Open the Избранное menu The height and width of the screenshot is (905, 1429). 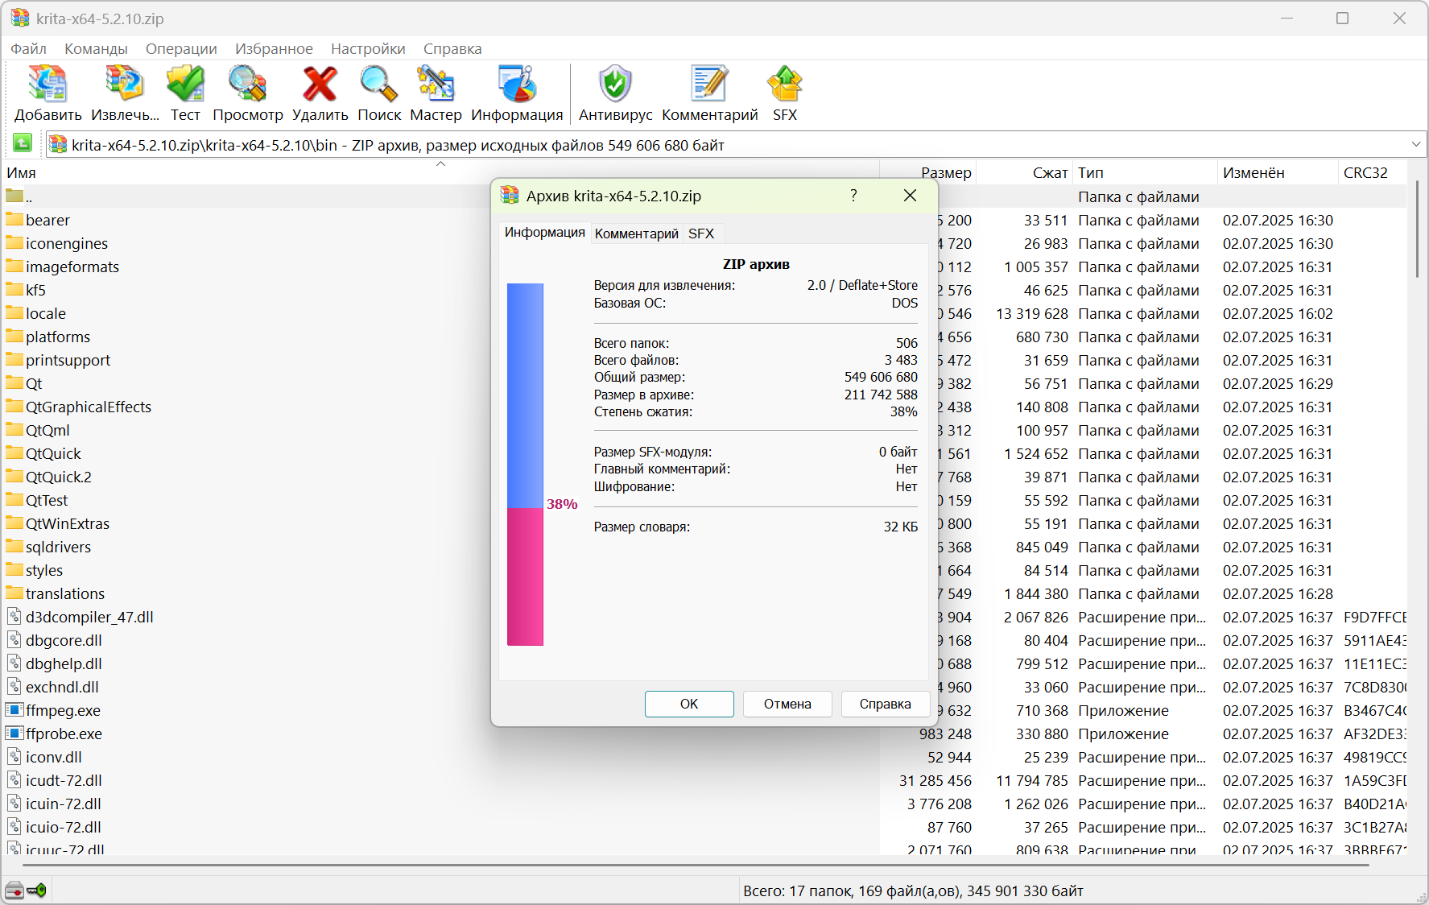(274, 48)
